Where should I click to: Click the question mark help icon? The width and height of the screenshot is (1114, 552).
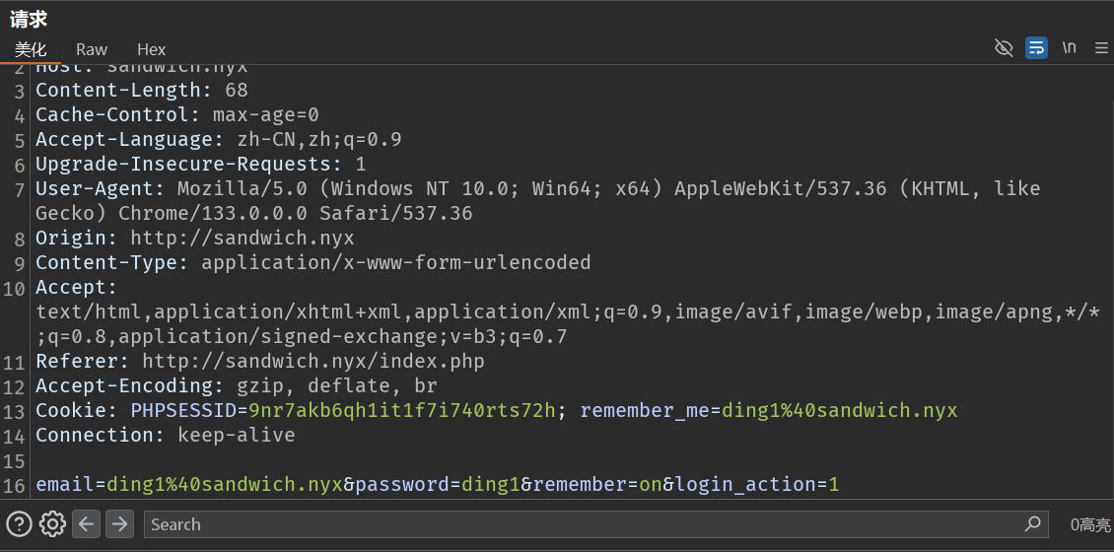pyautogui.click(x=19, y=523)
